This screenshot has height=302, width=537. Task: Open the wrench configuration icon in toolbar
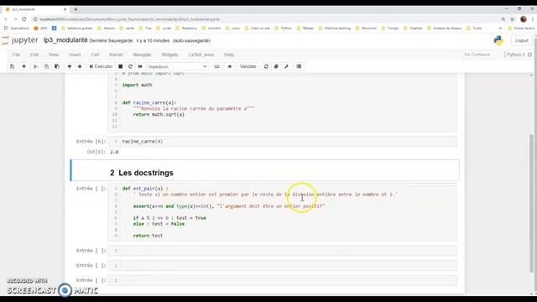pyautogui.click(x=286, y=66)
